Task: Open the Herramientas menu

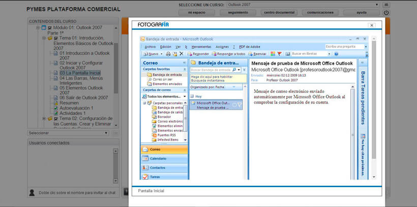Action: click(201, 47)
